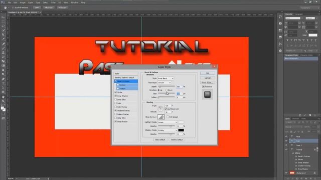The width and height of the screenshot is (321, 180).
Task: Click Cancel in Layer Style dialog
Action: tap(208, 78)
